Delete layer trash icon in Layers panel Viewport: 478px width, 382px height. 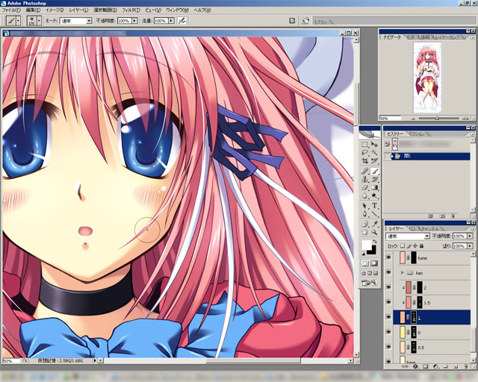[465, 366]
